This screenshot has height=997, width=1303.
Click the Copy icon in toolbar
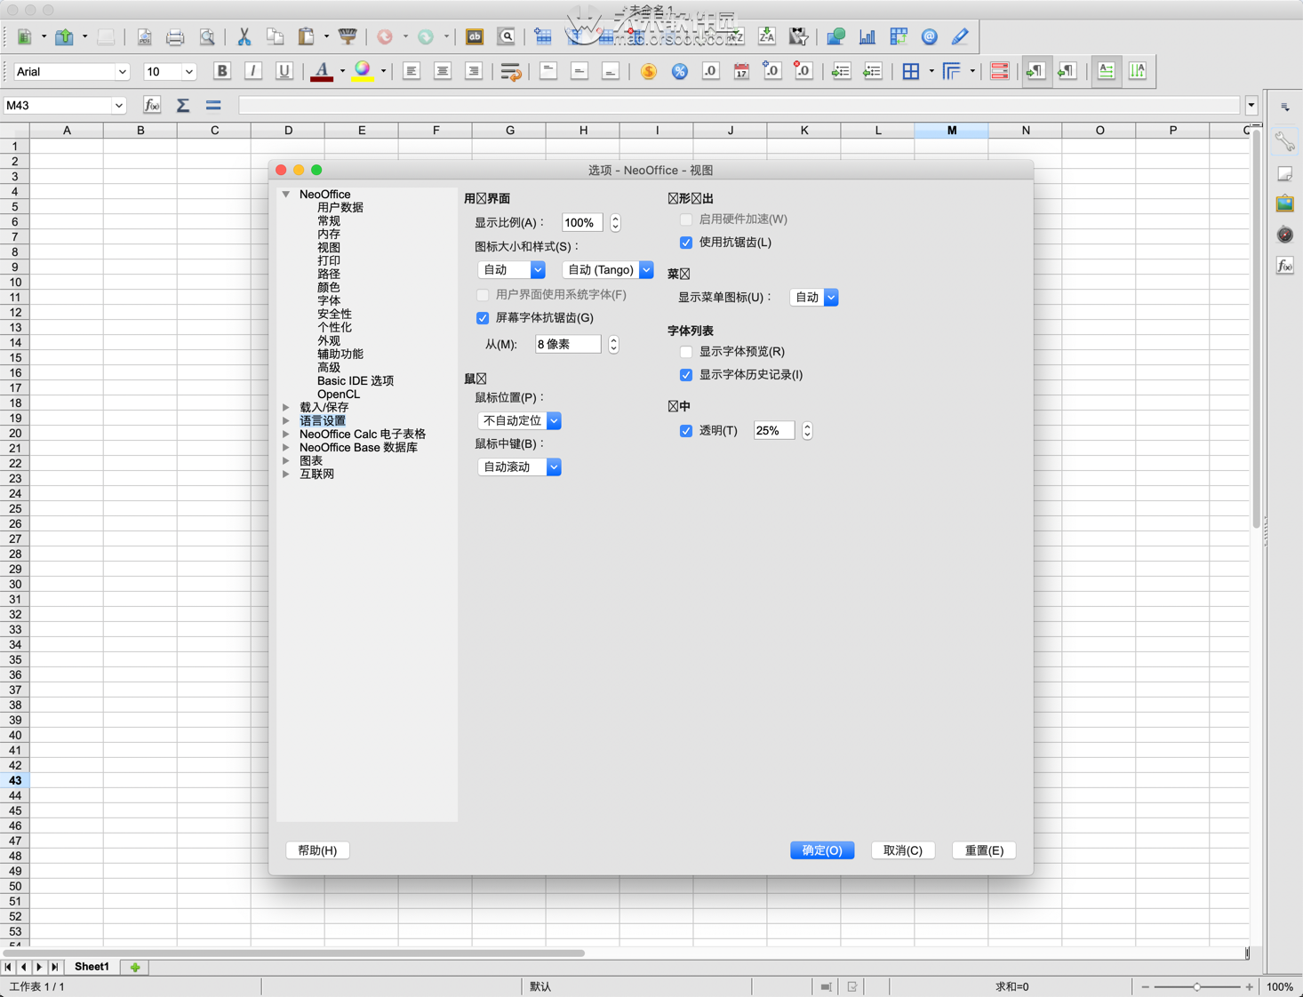tap(275, 37)
